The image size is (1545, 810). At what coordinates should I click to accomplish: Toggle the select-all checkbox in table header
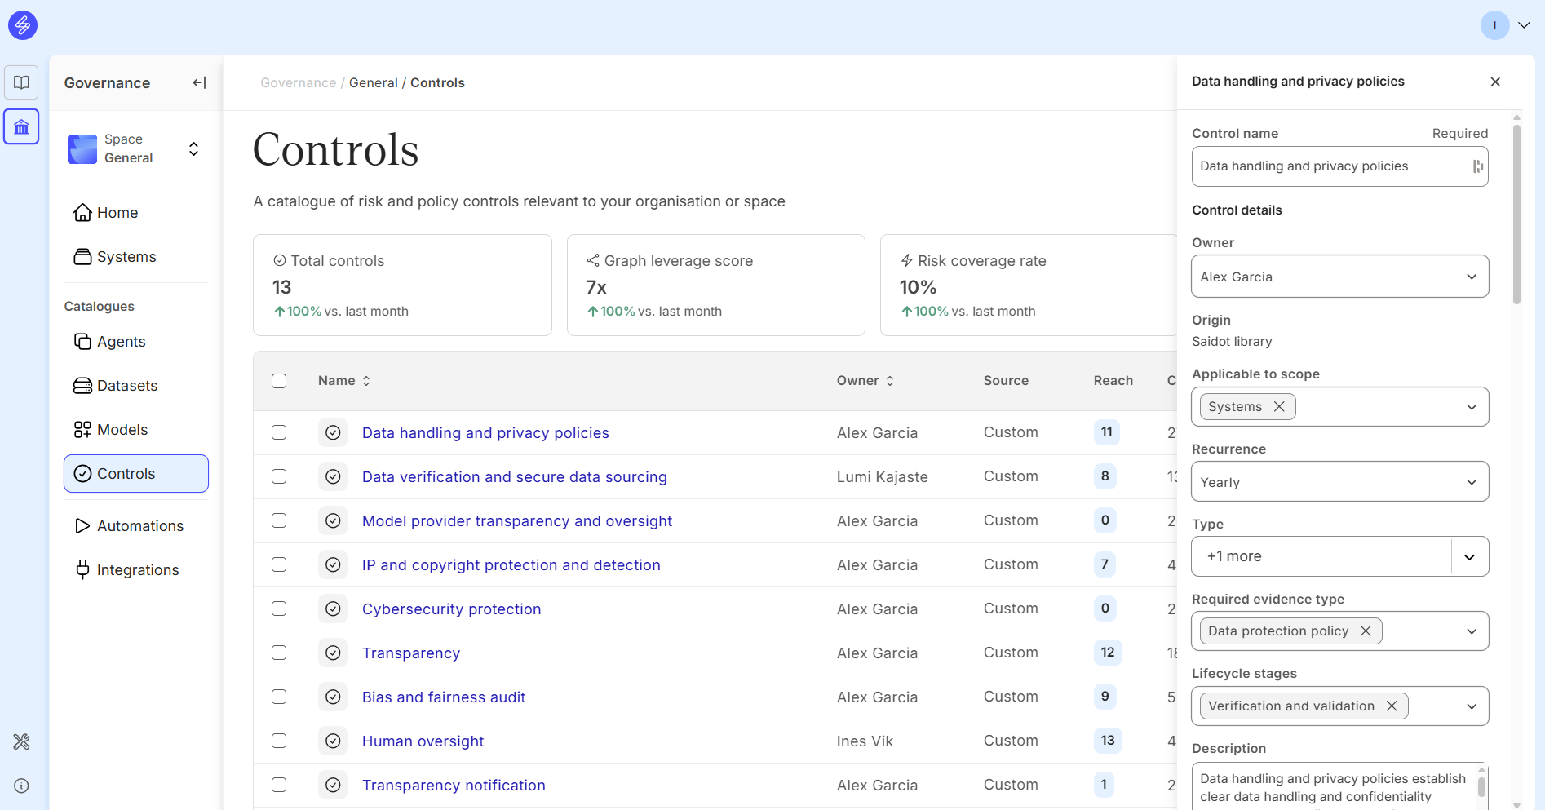(279, 381)
